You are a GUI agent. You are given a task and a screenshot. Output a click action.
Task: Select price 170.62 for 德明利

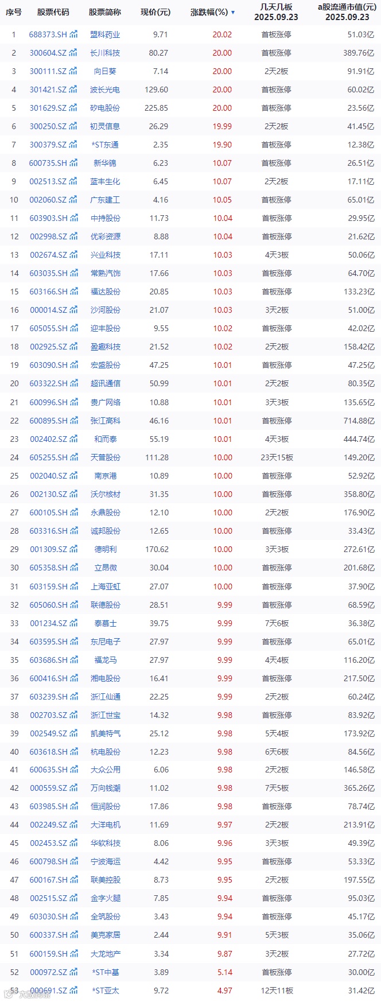tap(157, 549)
